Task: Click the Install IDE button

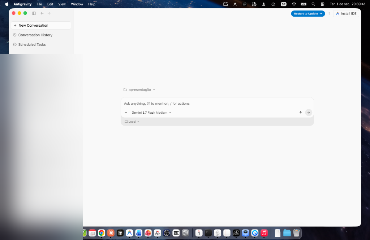Action: [x=346, y=14]
